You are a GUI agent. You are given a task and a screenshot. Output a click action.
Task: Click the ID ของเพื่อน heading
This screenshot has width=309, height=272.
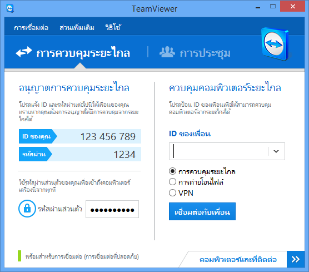[x=190, y=133]
